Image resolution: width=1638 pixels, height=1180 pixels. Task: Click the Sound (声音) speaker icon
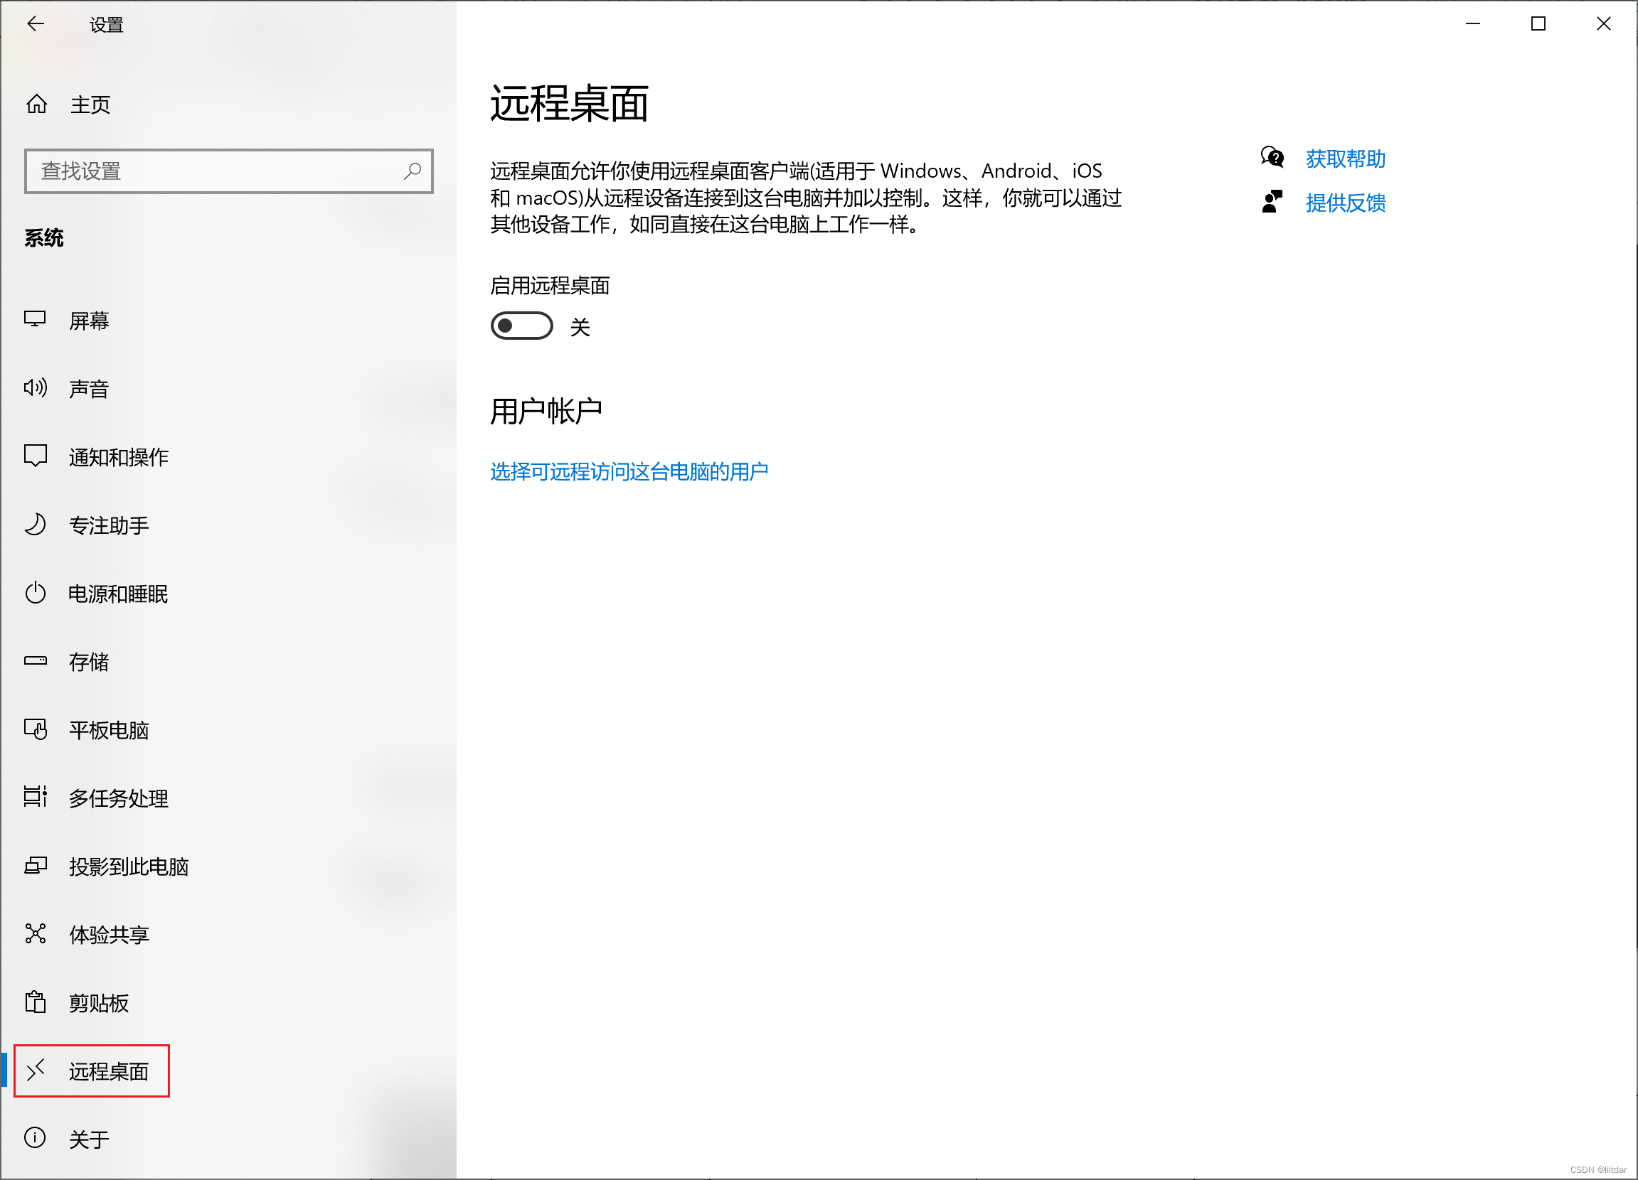click(36, 388)
